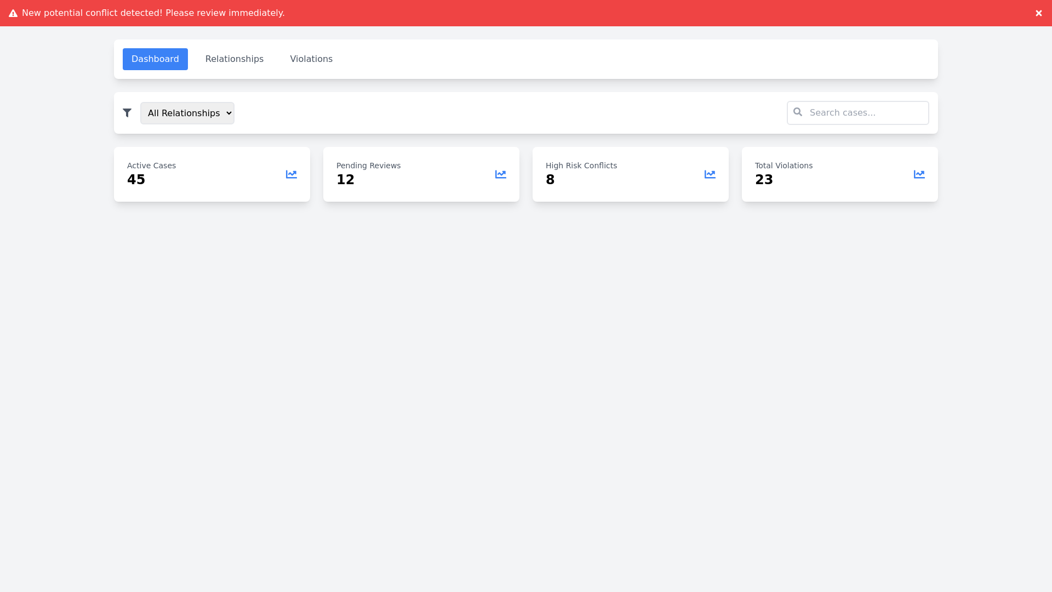Select the Active Cases stat card
Viewport: 1052px width, 592px height.
point(211,174)
